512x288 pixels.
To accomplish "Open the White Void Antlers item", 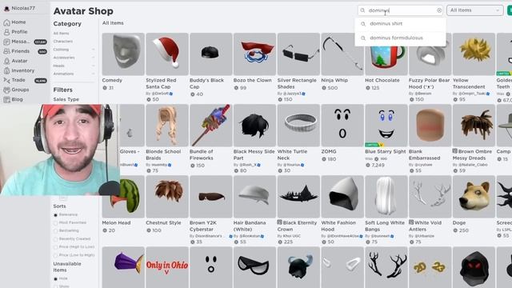I will pos(430,197).
